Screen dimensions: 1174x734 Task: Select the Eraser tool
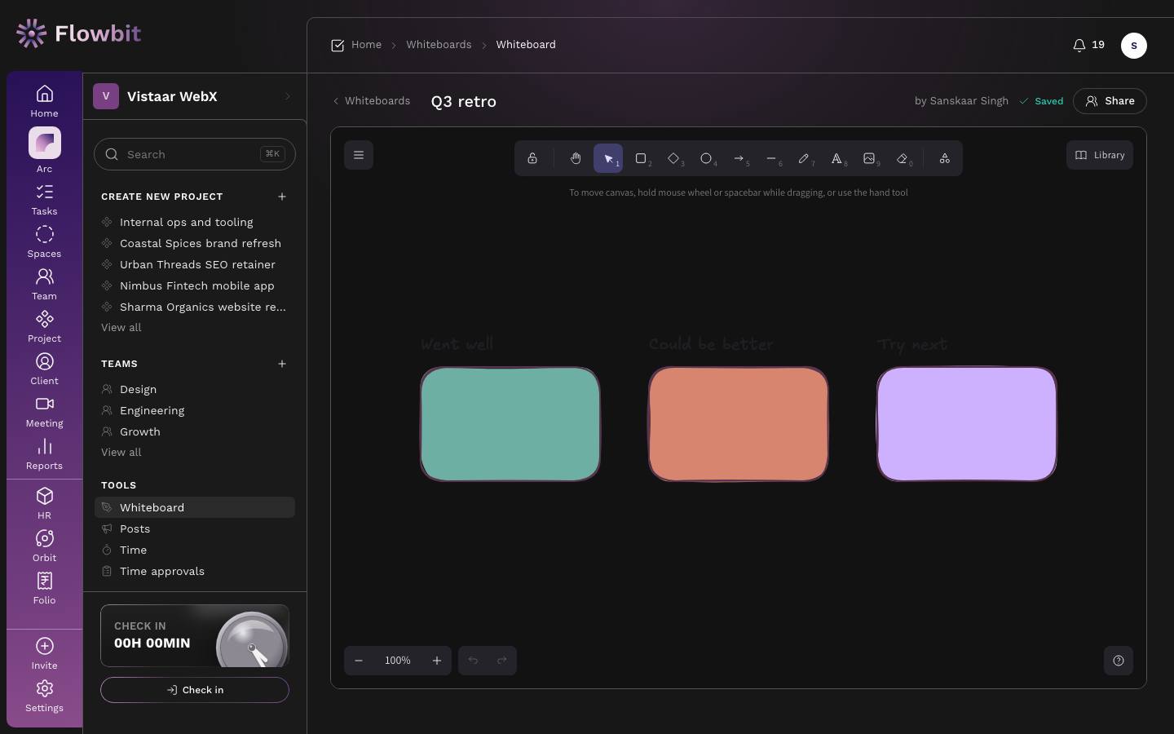click(x=902, y=158)
